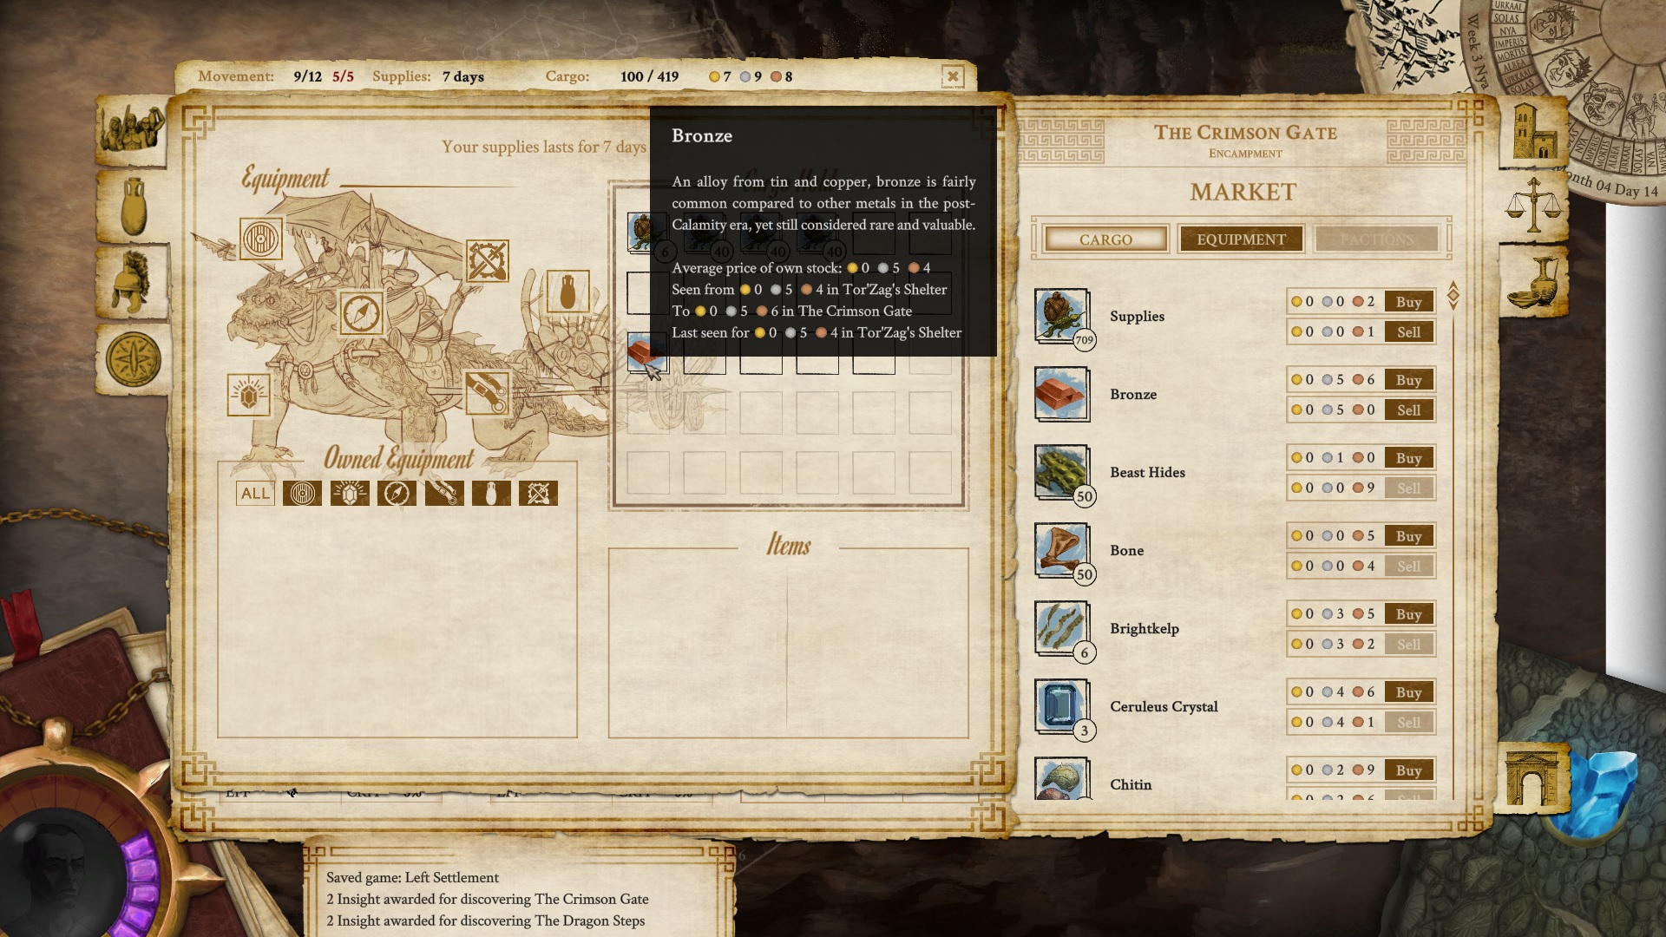
Task: Click the Bronze item thumbnail in market
Action: [1062, 394]
